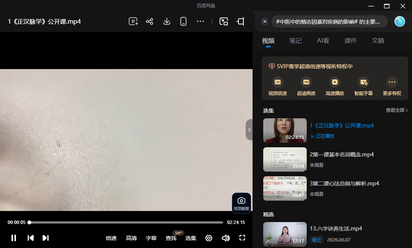Open the 倍速 playback speed menu
412x248 pixels.
111,238
